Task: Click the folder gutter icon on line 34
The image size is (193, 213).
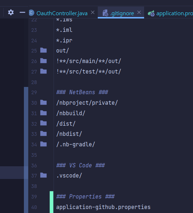Action: (43, 144)
